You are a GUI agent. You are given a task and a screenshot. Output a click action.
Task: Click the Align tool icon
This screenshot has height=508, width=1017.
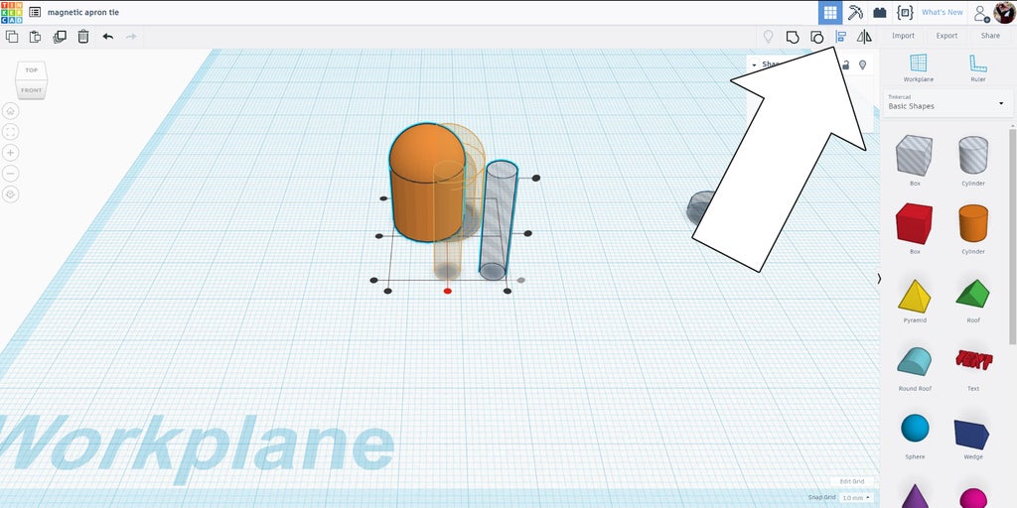(840, 37)
